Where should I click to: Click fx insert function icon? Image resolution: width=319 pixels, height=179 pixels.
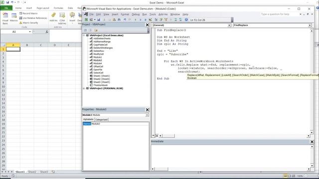47,32
